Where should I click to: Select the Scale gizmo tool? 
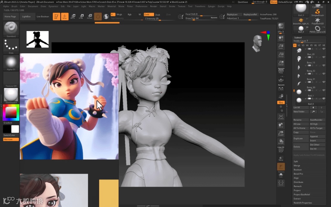(x=81, y=16)
